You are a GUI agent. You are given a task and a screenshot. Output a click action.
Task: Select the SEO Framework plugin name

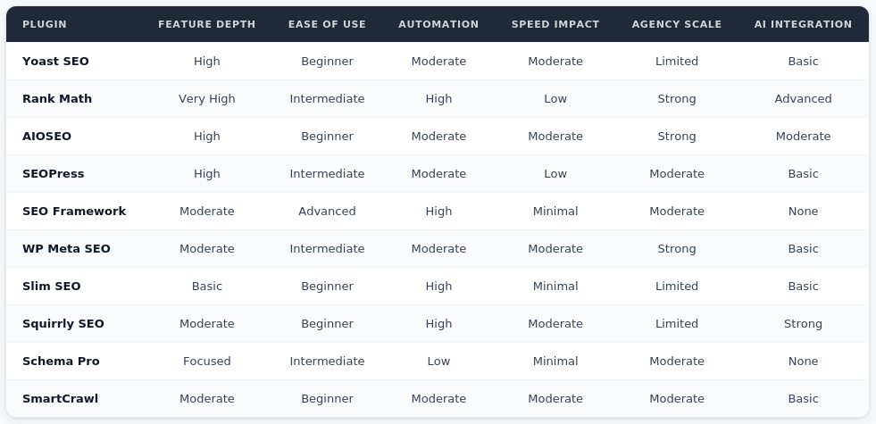[74, 211]
